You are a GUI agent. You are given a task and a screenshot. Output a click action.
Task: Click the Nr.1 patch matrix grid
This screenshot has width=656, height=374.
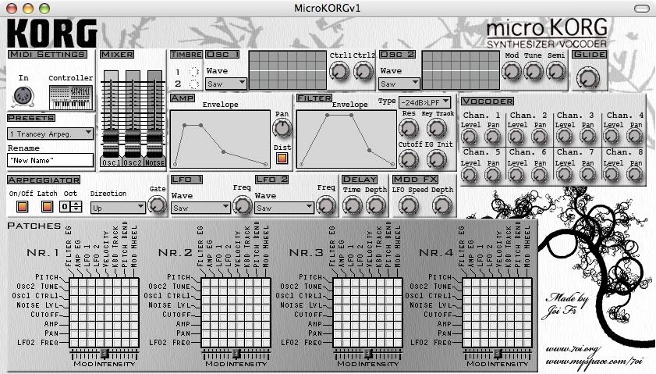pos(105,312)
